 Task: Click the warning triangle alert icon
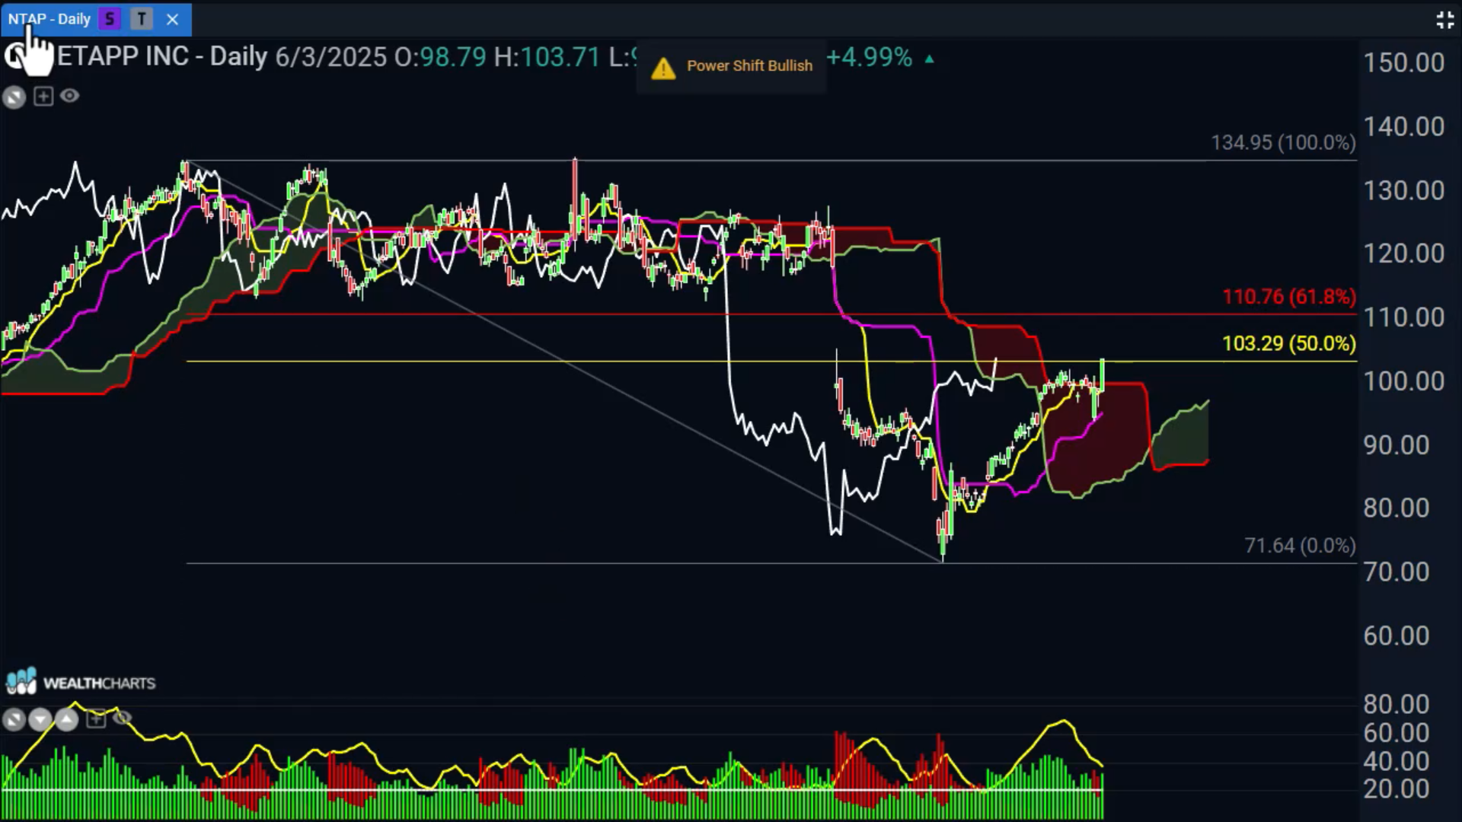(663, 68)
